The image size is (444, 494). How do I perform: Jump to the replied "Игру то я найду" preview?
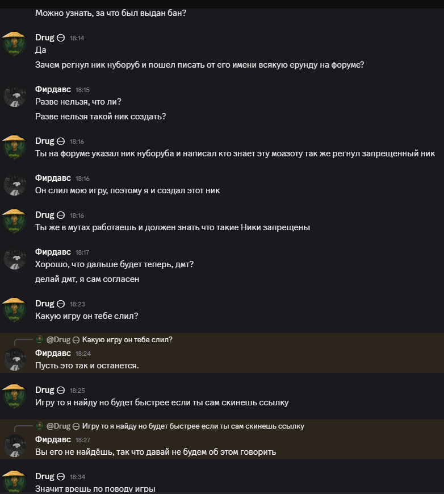[193, 426]
